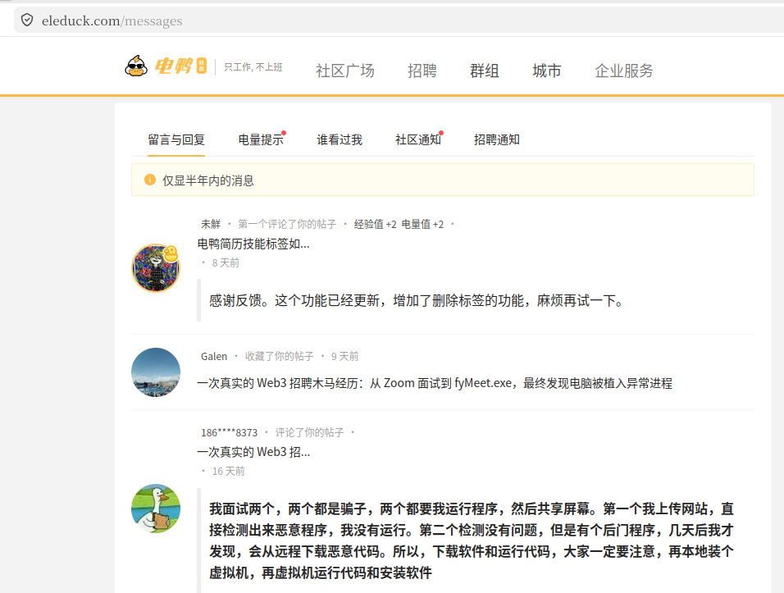Open 群组 in top navigation
Screen dimensions: 784x593
485,71
